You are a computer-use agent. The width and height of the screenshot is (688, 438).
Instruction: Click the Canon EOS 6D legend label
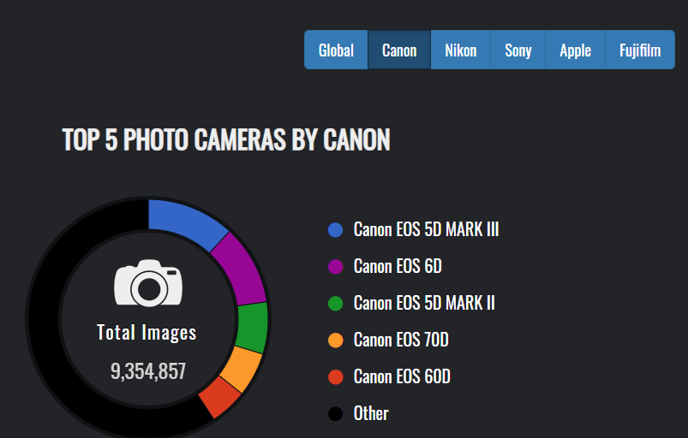click(x=398, y=266)
